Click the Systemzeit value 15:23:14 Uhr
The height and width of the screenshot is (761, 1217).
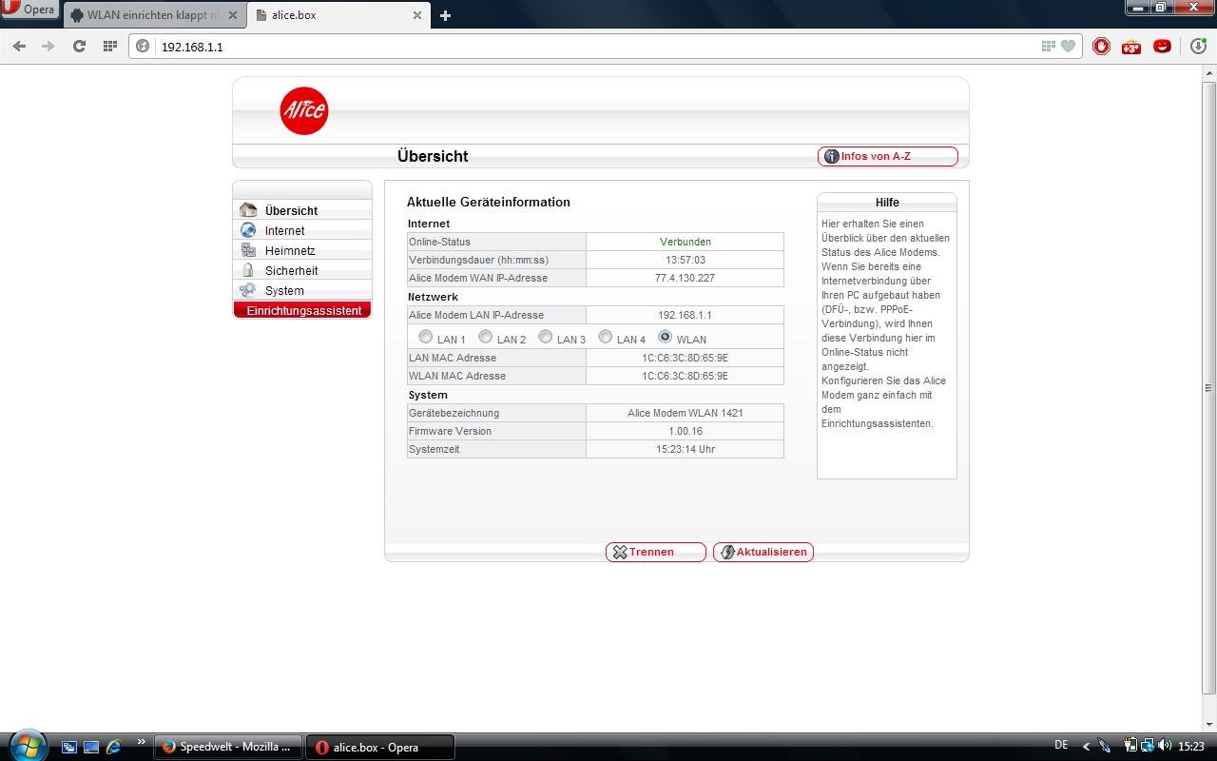[685, 449]
